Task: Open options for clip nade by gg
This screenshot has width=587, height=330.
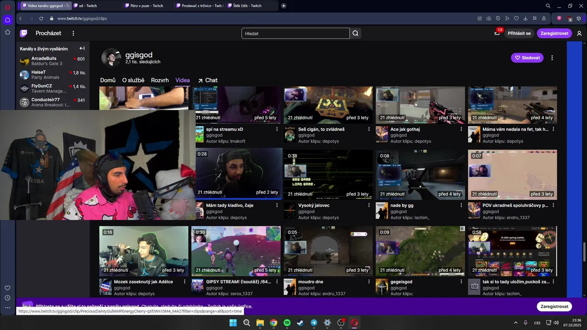Action: click(461, 205)
